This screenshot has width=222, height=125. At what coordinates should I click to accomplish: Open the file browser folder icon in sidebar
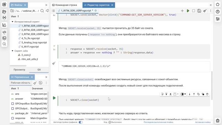click(x=4, y=11)
